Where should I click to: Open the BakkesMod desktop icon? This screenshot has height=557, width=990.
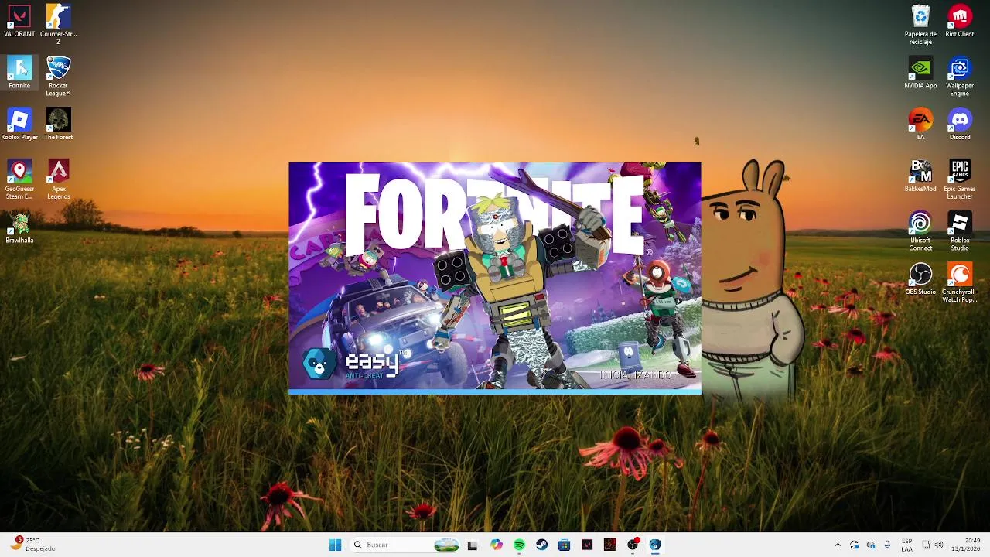pyautogui.click(x=920, y=176)
